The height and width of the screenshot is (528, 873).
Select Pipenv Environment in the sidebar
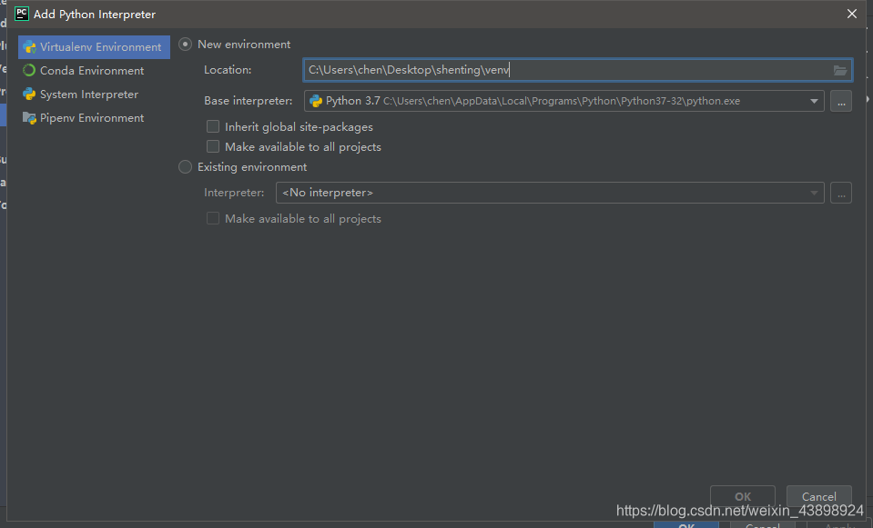[94, 118]
